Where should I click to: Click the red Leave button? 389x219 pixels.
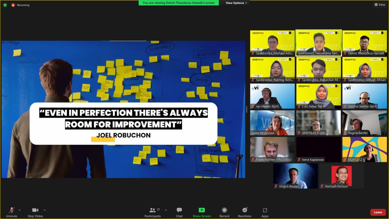378,212
